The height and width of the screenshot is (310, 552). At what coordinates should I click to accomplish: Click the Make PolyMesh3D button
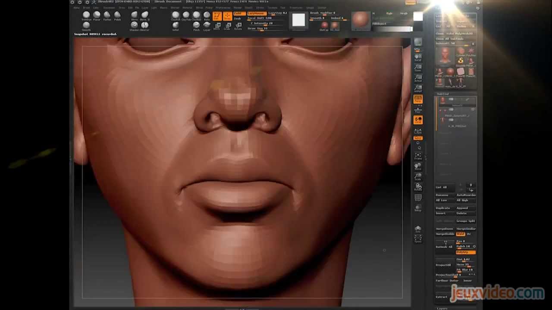(460, 34)
